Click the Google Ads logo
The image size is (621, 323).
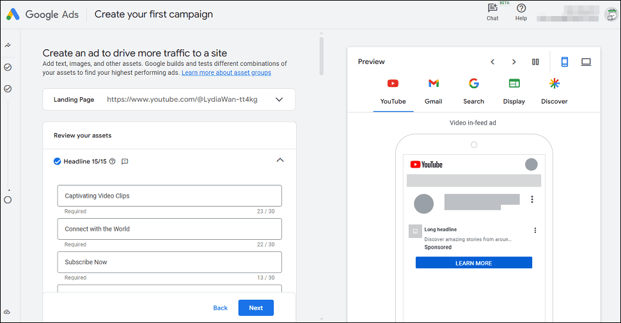pos(13,14)
